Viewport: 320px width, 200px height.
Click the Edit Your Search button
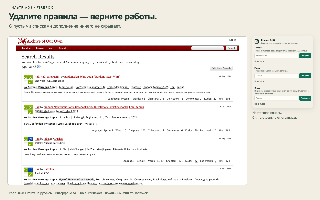point(221,68)
